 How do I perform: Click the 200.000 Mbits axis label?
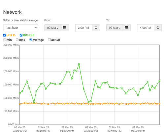click(11, 71)
